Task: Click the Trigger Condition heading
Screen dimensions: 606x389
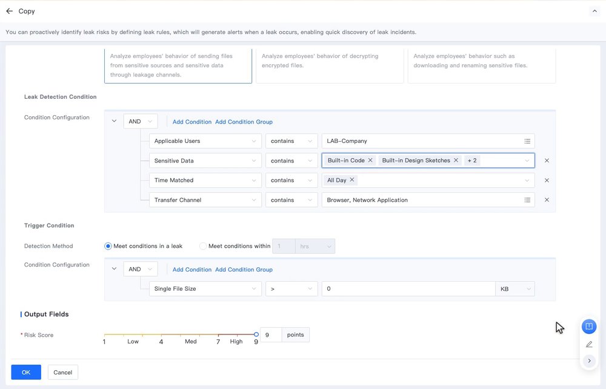Action: 49,225
